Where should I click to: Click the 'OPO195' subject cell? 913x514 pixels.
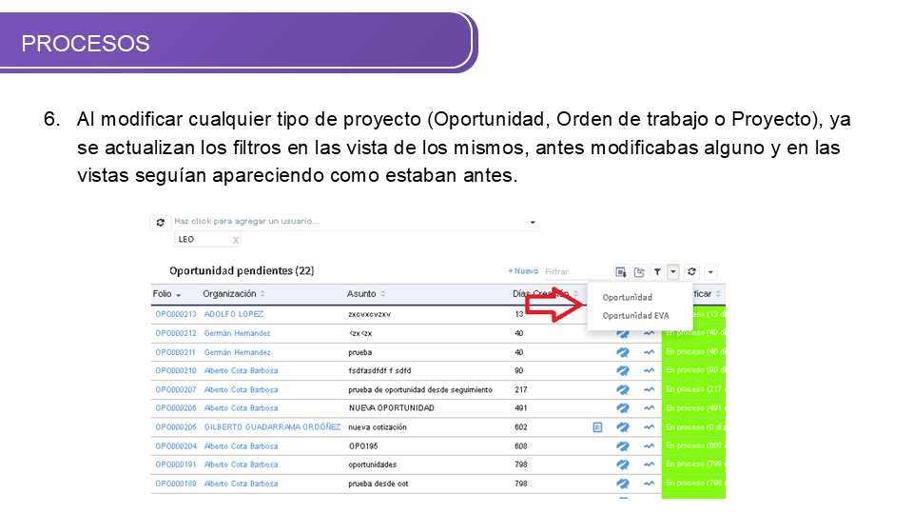pyautogui.click(x=362, y=446)
